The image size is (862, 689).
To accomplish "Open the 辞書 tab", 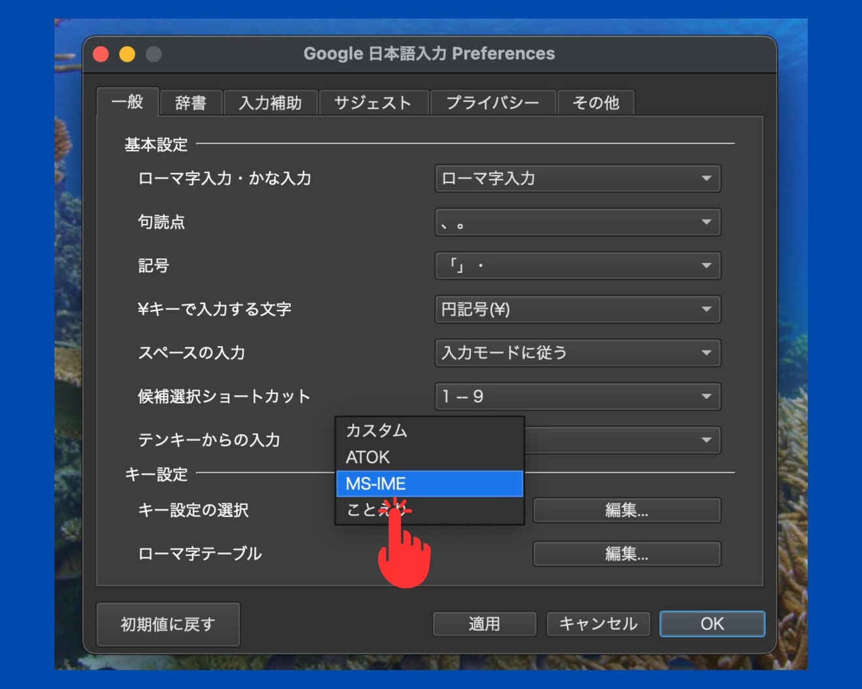I will pyautogui.click(x=191, y=103).
